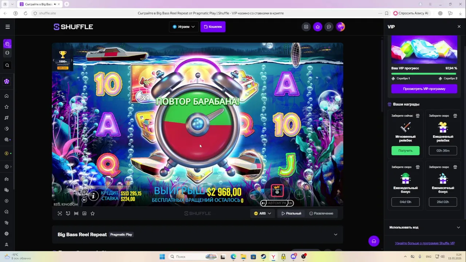Click Просмотреть VIP-программу button

(x=424, y=89)
